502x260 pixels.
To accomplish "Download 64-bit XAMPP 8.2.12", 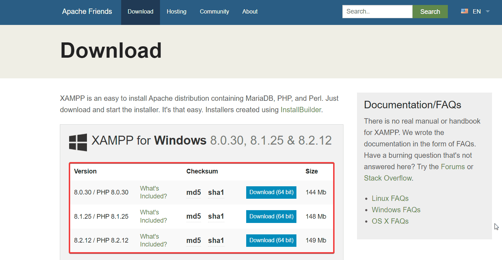I will (x=271, y=240).
